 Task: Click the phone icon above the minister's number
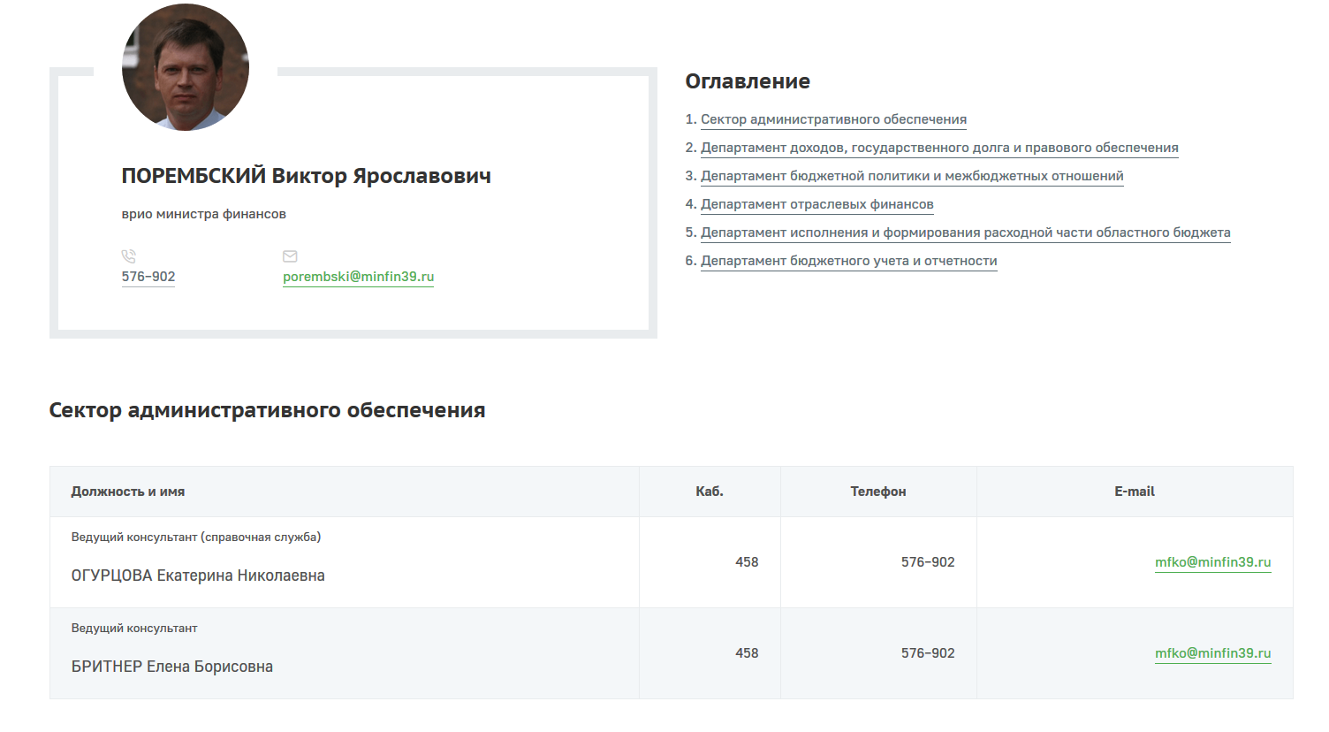click(x=129, y=256)
